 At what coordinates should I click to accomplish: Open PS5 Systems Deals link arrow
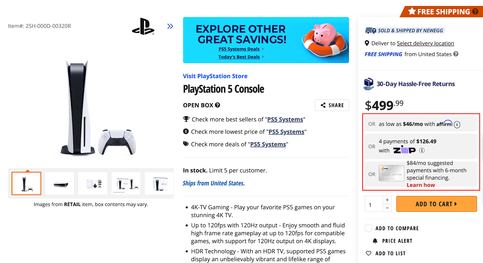click(x=262, y=49)
